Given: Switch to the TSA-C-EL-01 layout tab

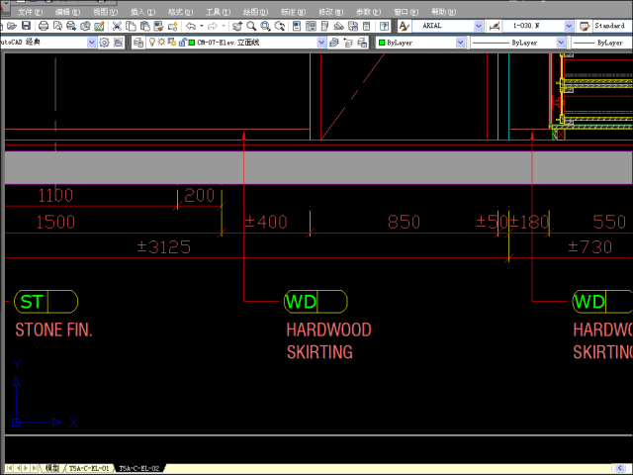Looking at the screenshot, I should (89, 468).
